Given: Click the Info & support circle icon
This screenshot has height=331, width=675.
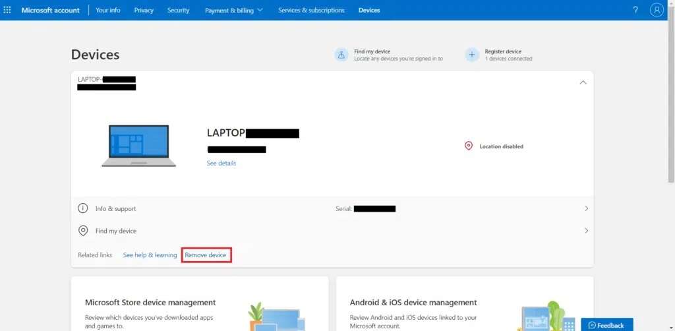Looking at the screenshot, I should point(83,208).
